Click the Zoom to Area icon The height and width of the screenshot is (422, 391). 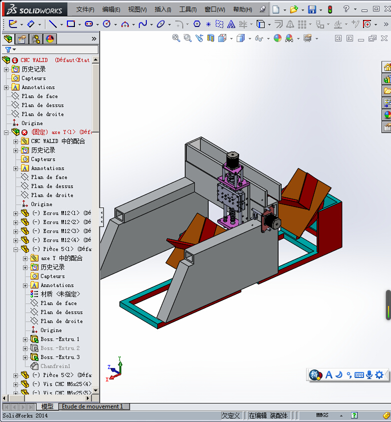click(188, 38)
